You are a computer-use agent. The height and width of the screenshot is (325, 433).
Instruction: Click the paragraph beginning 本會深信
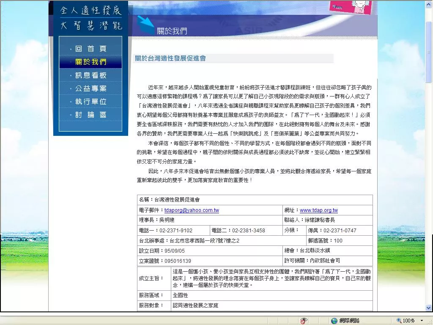click(x=254, y=152)
